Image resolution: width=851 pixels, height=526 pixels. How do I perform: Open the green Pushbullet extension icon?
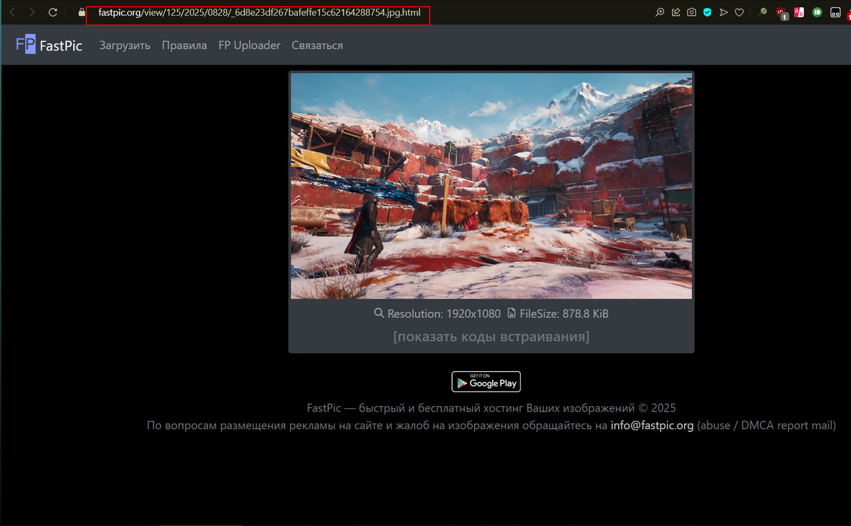816,12
